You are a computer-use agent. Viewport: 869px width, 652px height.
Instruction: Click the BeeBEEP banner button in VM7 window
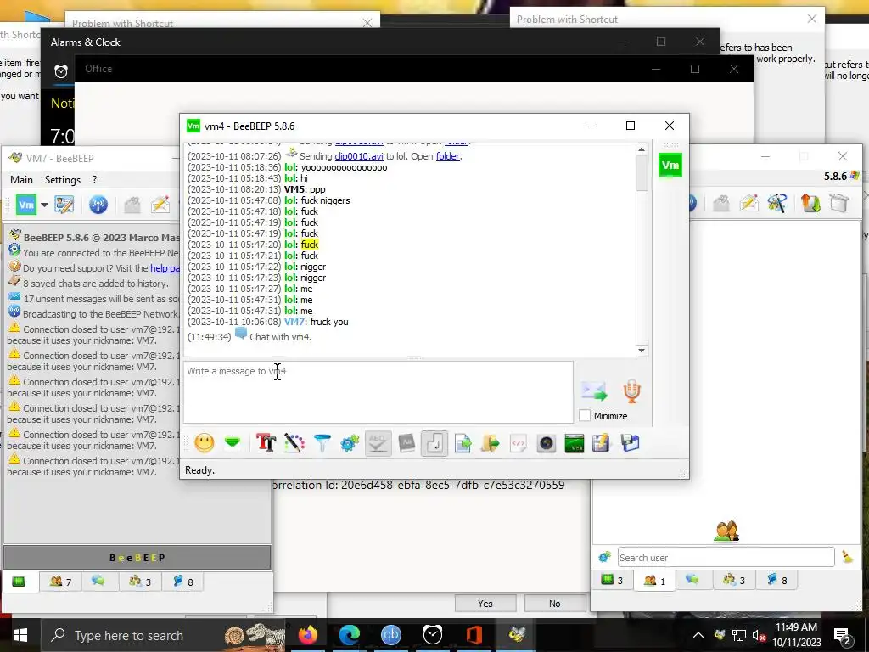[x=137, y=558]
